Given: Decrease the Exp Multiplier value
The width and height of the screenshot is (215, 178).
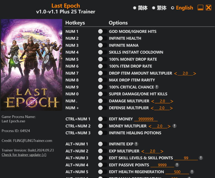Looking at the screenshot, I should coord(143,151).
